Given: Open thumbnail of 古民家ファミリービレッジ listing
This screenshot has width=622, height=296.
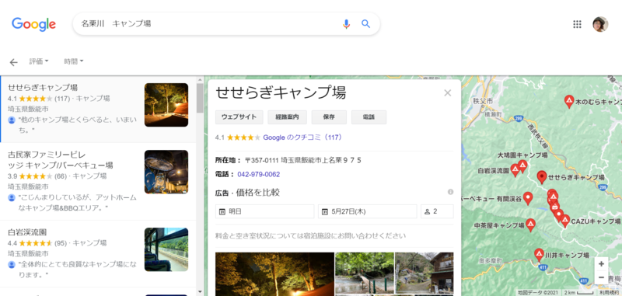Looking at the screenshot, I should [166, 172].
